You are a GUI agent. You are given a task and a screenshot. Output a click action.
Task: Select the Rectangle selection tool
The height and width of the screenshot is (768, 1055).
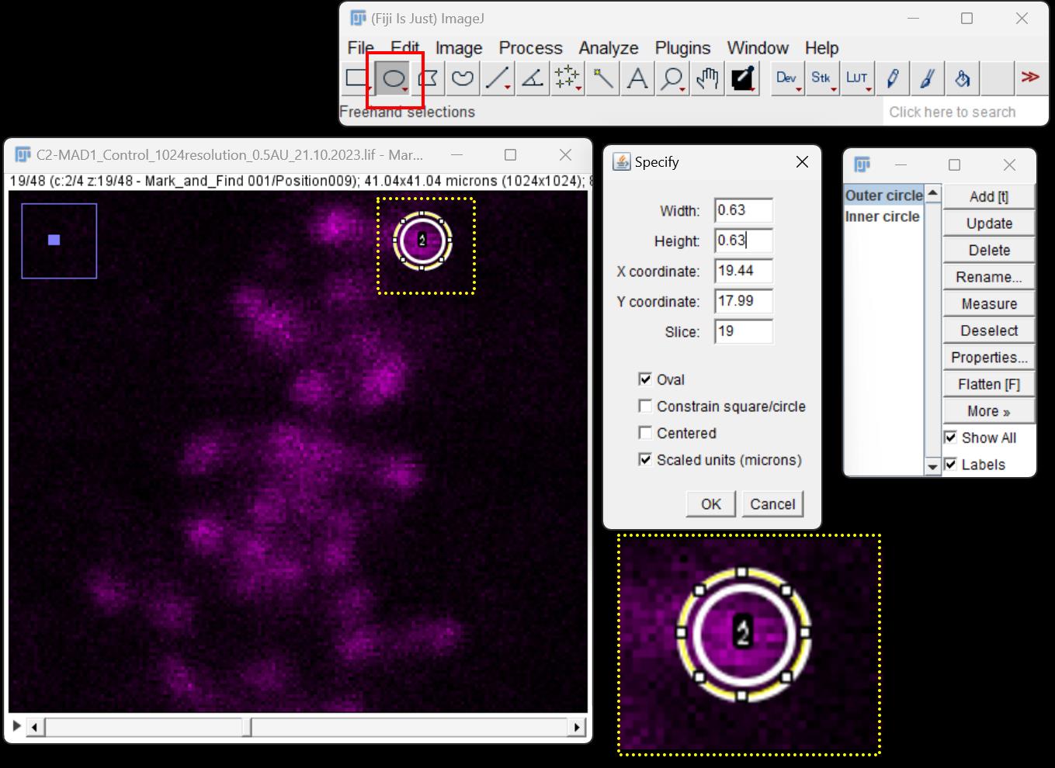click(357, 78)
